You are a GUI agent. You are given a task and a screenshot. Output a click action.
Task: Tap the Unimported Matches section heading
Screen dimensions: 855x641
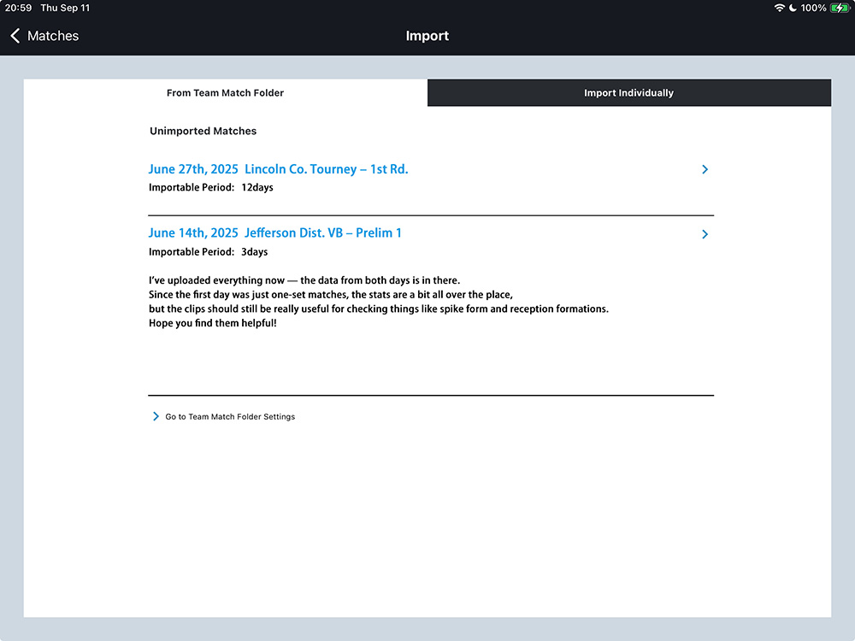coord(203,131)
